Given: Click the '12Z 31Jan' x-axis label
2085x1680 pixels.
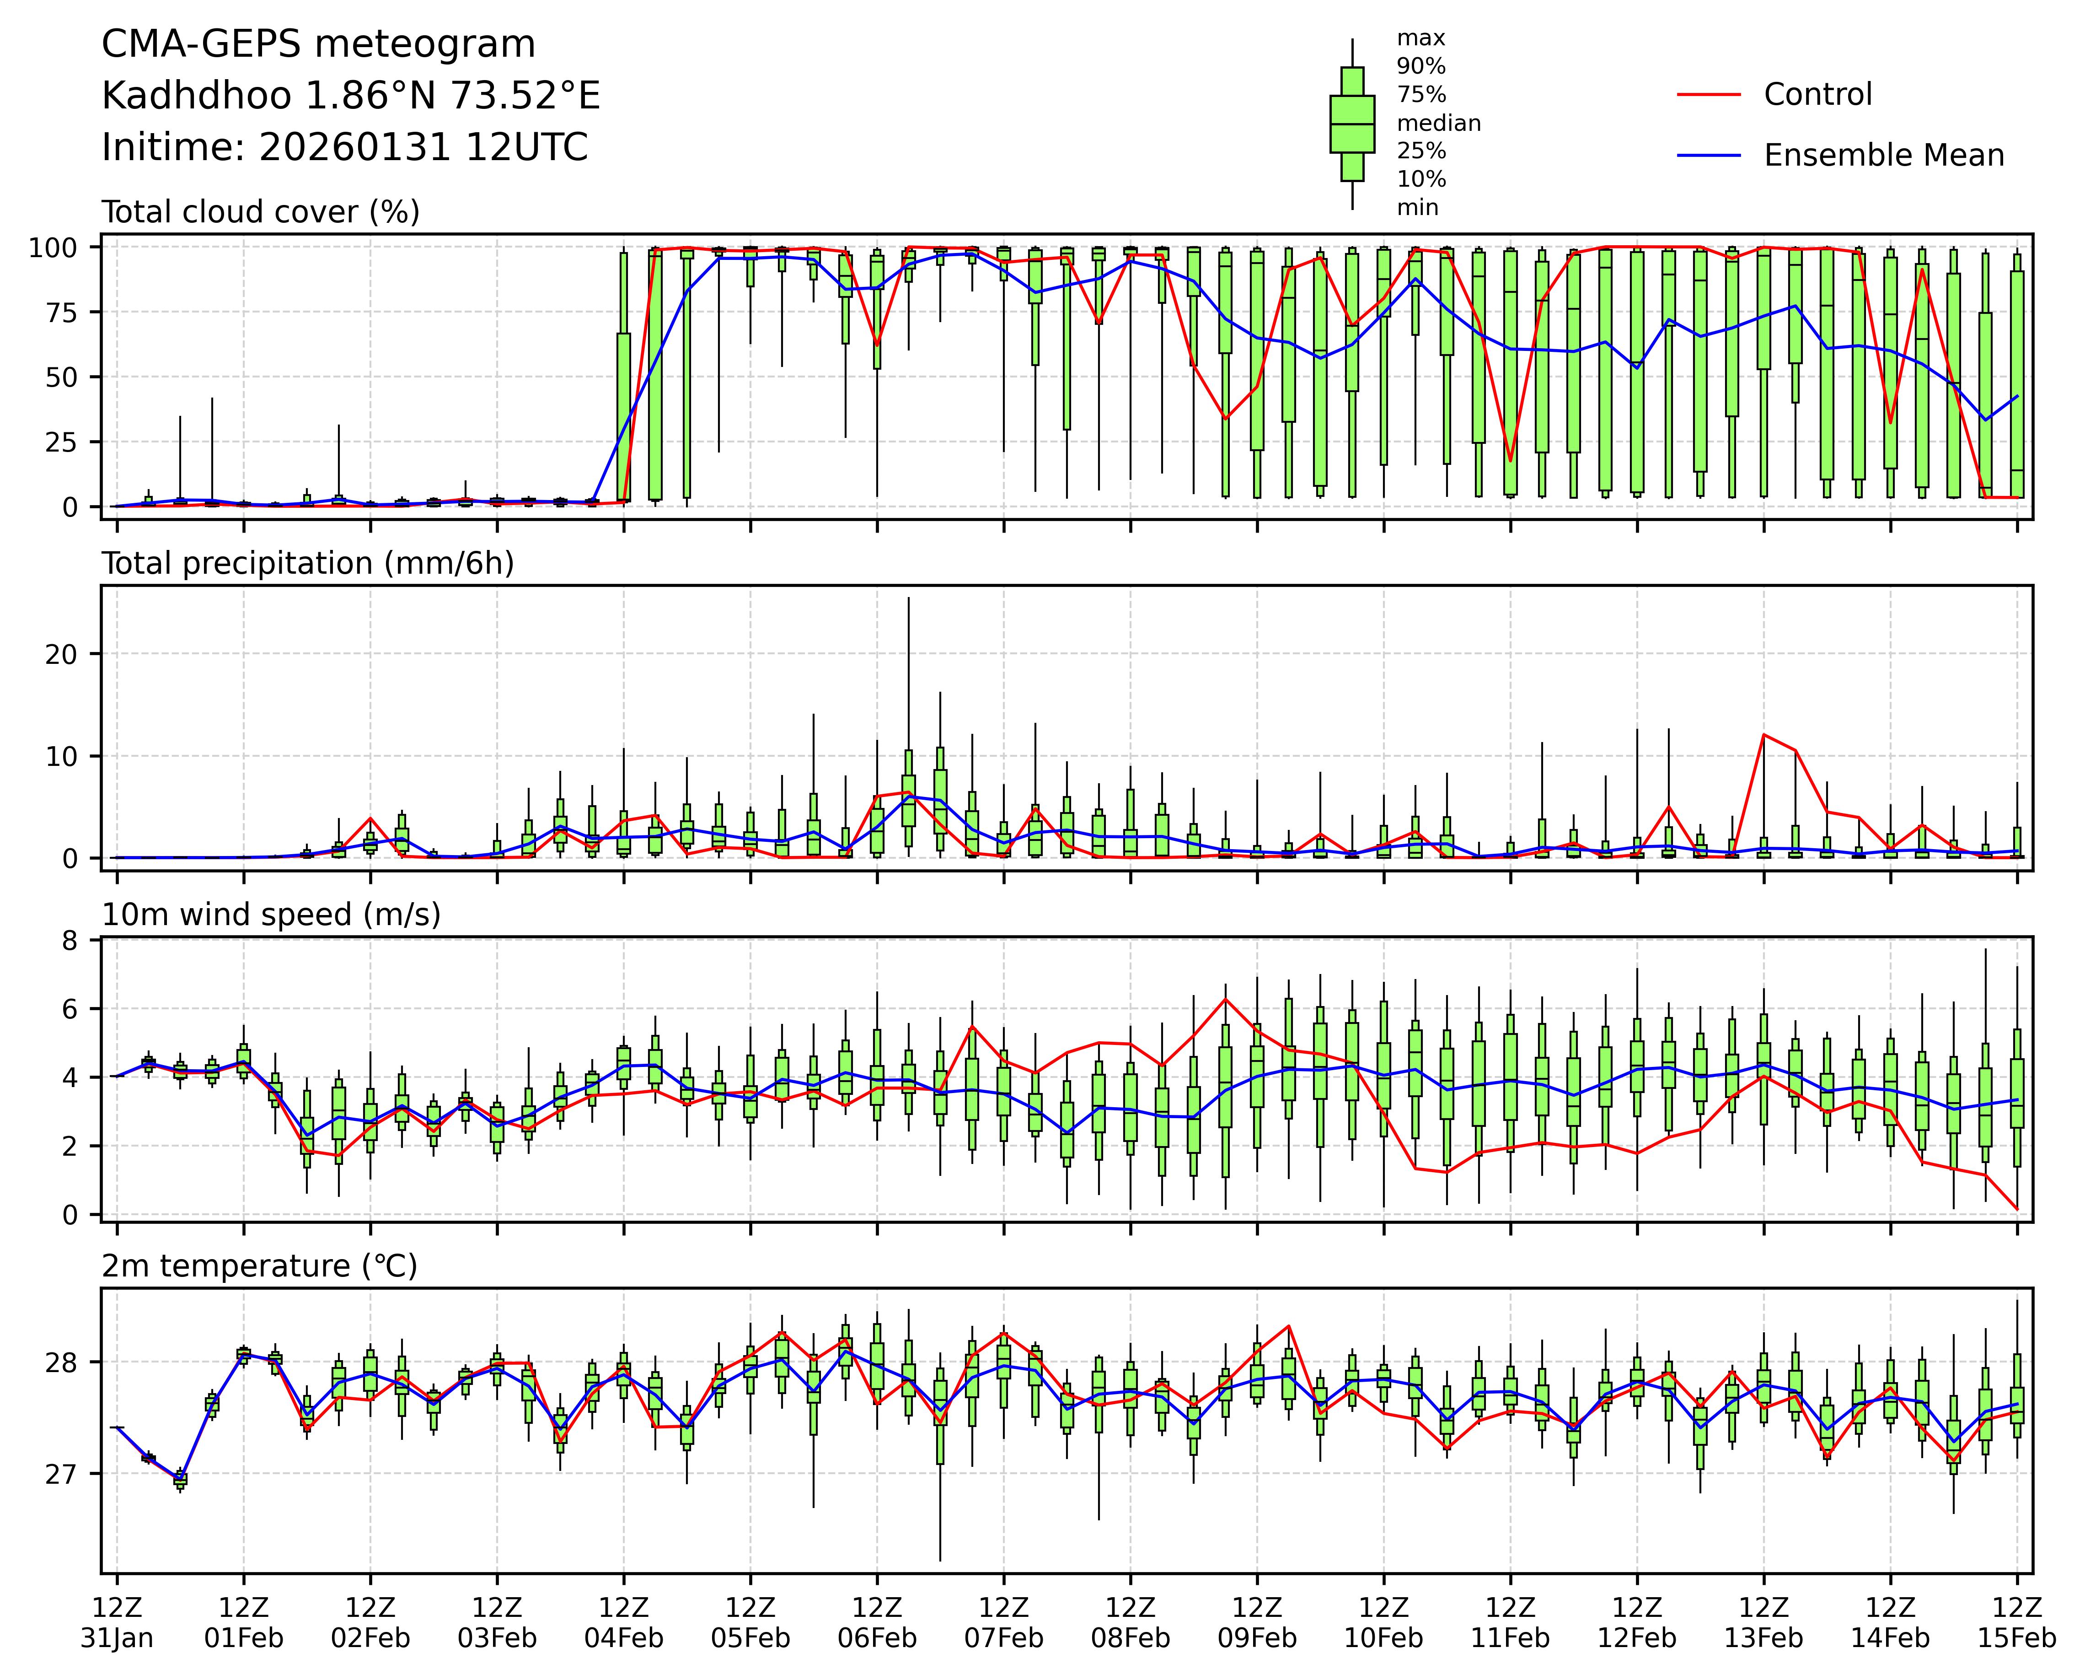Looking at the screenshot, I should click(117, 1623).
